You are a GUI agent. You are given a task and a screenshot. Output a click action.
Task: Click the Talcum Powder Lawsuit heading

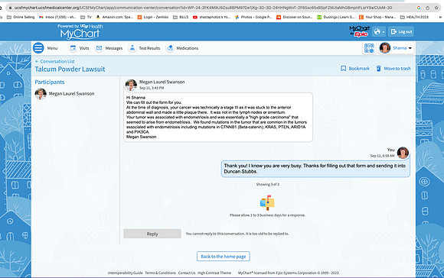(x=70, y=69)
